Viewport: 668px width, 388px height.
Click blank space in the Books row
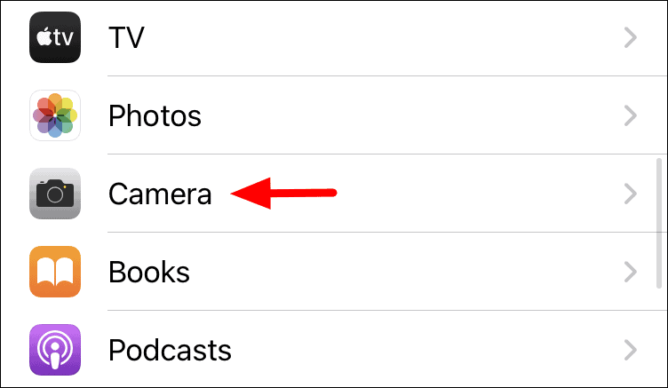(405, 272)
